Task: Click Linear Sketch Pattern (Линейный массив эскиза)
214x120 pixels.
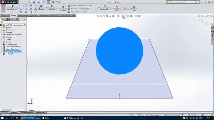Action: pos(78,9)
